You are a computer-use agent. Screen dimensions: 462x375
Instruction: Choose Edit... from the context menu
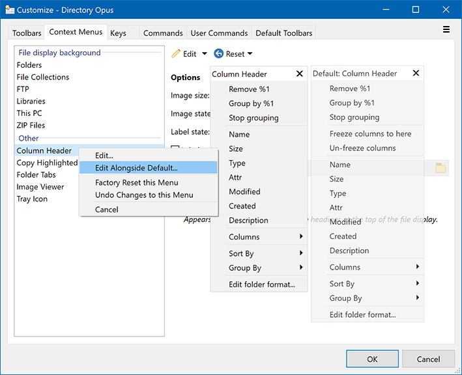click(x=148, y=156)
